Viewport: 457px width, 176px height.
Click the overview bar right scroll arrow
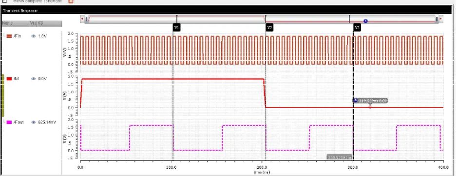tap(441, 19)
